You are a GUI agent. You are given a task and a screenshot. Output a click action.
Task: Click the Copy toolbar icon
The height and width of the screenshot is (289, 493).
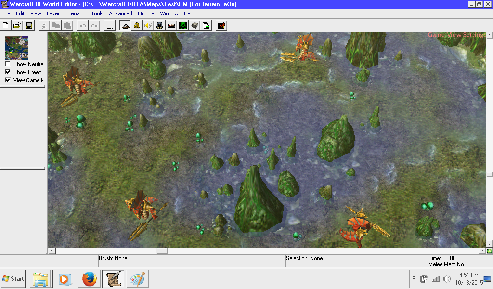pyautogui.click(x=56, y=26)
